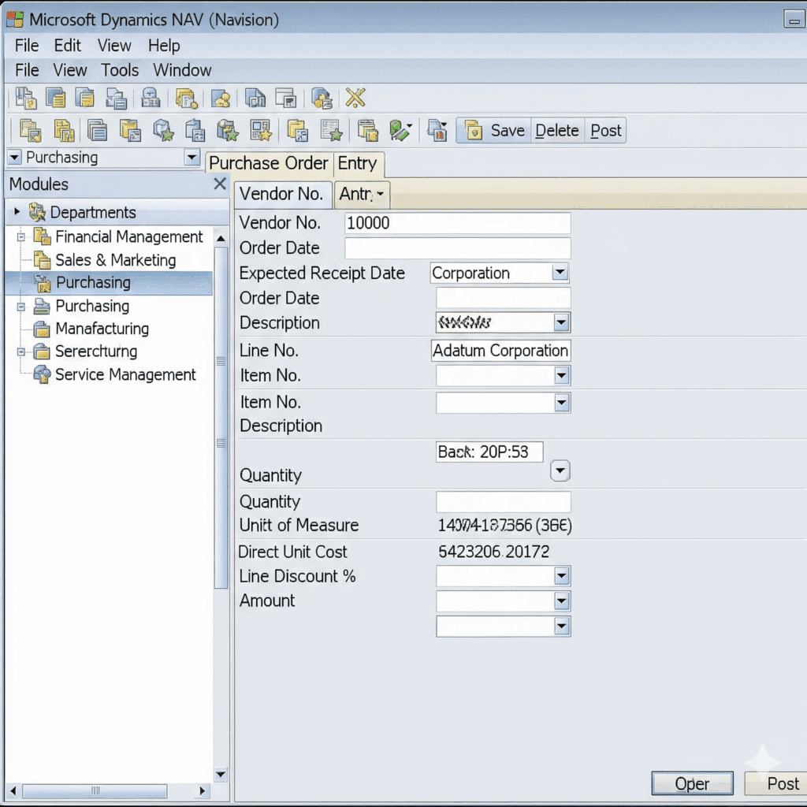Viewport: 807px width, 807px height.
Task: Open the Corporation dropdown arrow
Action: (560, 272)
